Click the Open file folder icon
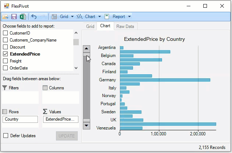Viewport: 232px width, 153px height. click(5, 17)
